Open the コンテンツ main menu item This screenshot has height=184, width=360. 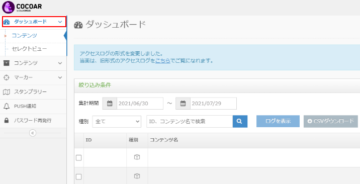33,63
